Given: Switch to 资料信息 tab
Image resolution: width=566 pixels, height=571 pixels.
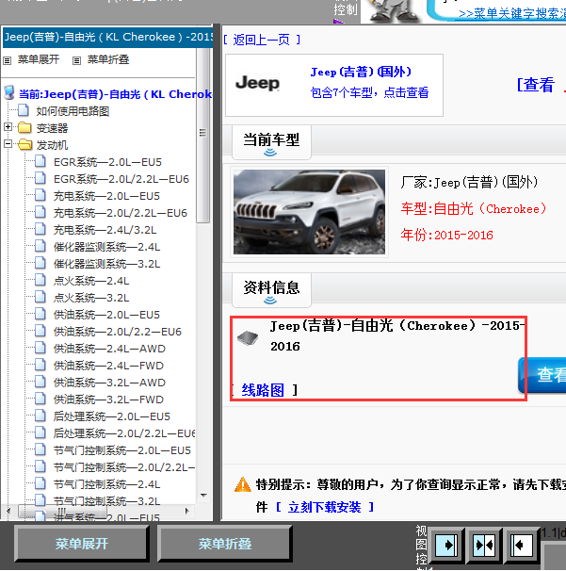Looking at the screenshot, I should coord(271,290).
